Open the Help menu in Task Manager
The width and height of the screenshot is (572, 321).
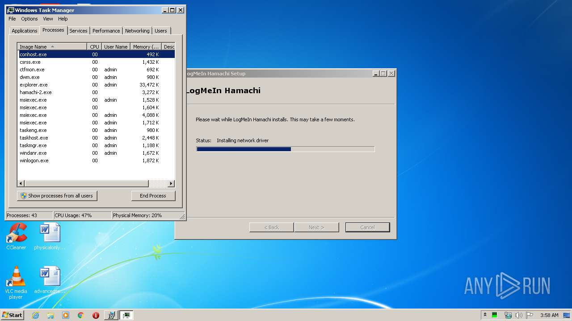tap(63, 19)
